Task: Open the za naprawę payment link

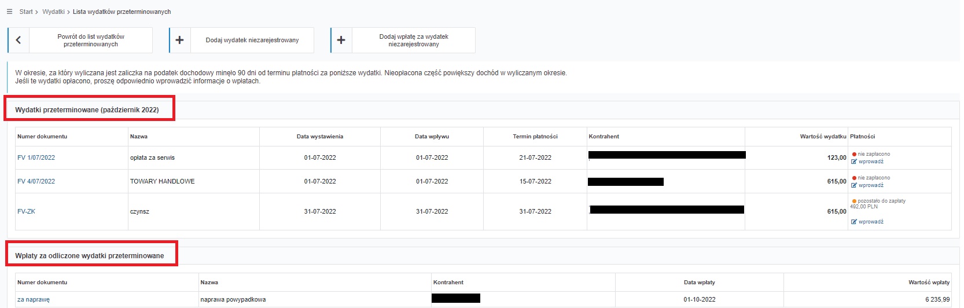Action: coord(34,299)
